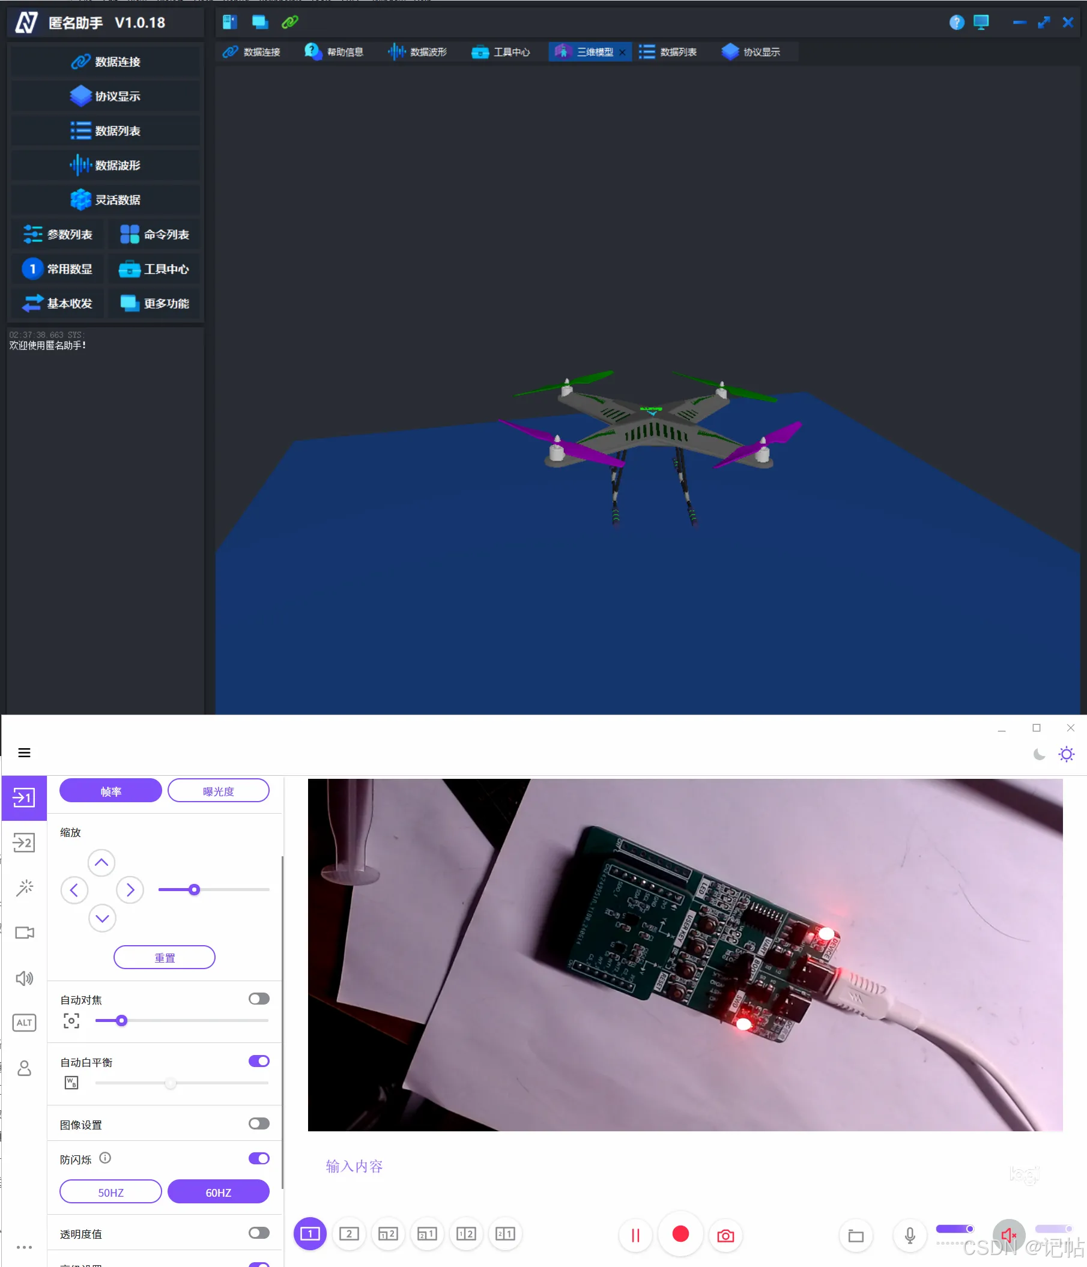Switch to the 数据波形 tab
Viewport: 1087px width, 1267px height.
pos(418,52)
